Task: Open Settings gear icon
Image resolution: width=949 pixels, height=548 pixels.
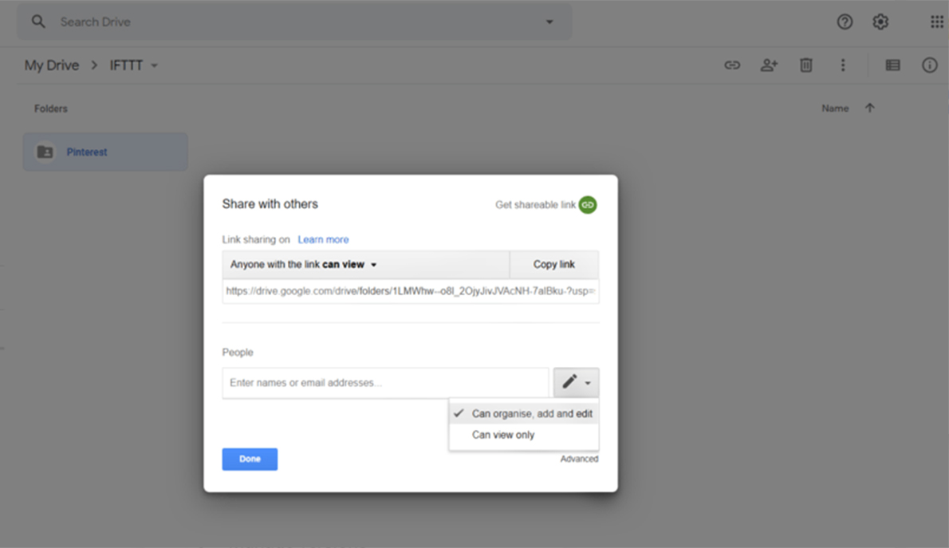Action: tap(880, 22)
